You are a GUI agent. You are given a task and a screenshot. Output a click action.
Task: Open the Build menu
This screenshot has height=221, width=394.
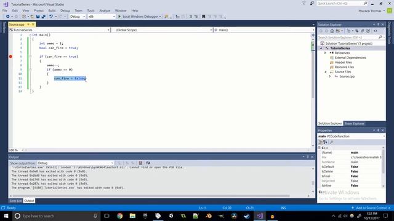(x=52, y=10)
